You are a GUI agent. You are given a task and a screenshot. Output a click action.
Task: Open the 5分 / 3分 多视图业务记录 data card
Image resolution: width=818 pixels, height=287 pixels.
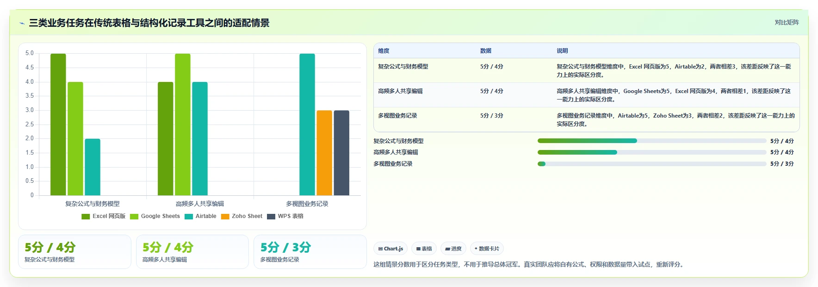[310, 252]
